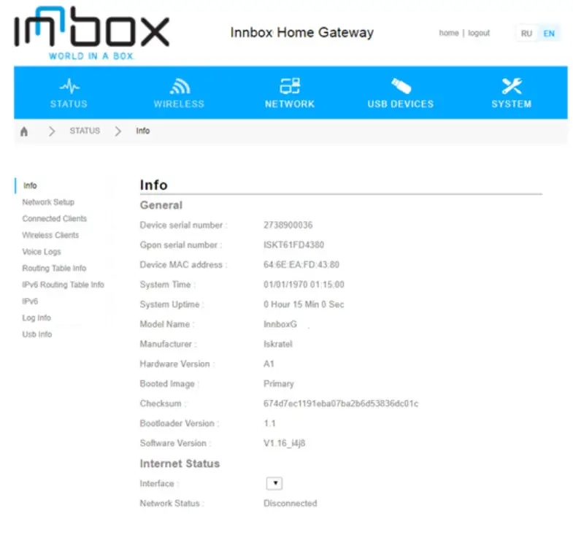Click model name InnboxG
This screenshot has height=535, width=573.
(280, 324)
